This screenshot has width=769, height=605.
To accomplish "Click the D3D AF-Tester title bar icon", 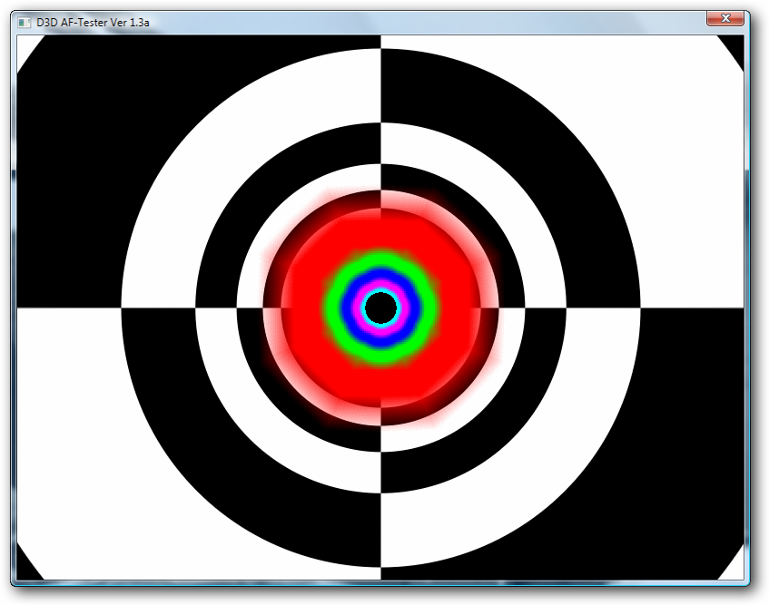I will [x=25, y=22].
